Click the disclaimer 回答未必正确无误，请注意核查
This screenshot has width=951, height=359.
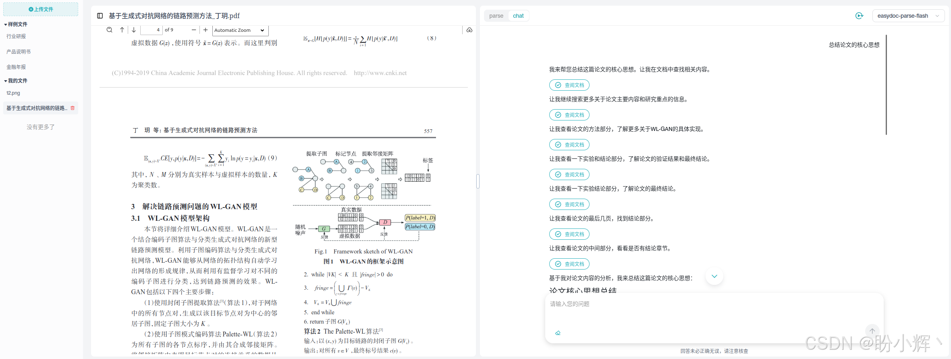click(714, 351)
